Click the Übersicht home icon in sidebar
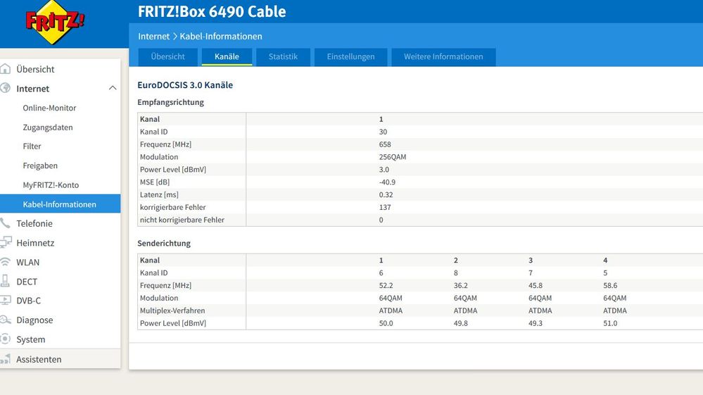Image resolution: width=703 pixels, height=395 pixels. pyautogui.click(x=5, y=69)
